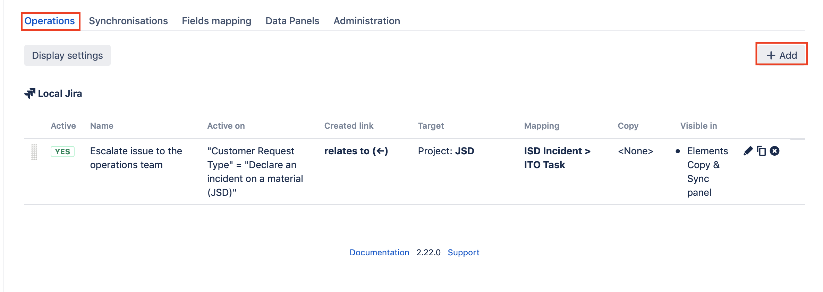Click the Name column header
This screenshot has width=823, height=292.
pyautogui.click(x=102, y=126)
